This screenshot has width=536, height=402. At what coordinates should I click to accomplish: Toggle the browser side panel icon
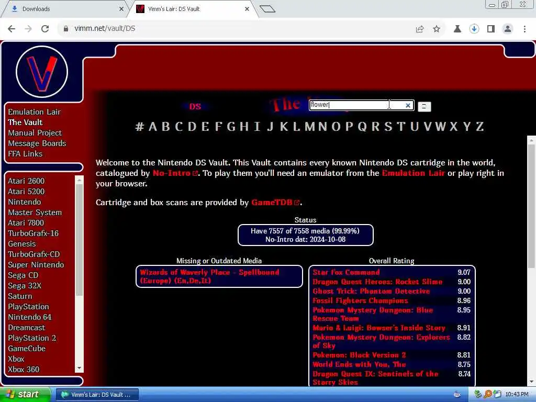491,29
